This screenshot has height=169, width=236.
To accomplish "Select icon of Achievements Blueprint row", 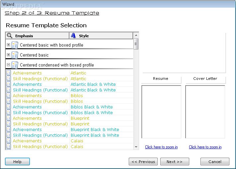I will (x=9, y=118).
